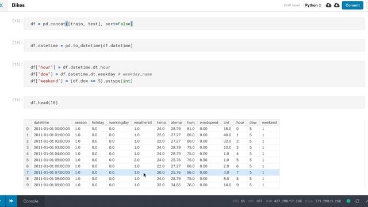
Task: Click the weekend column header
Action: [270, 122]
